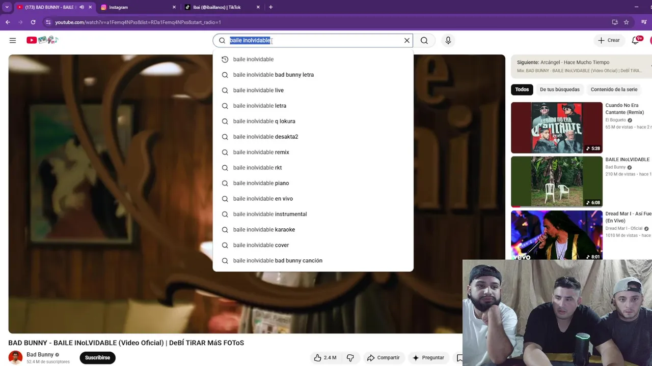Open Dread Mar I video thumbnail
The width and height of the screenshot is (652, 366).
coord(557,235)
